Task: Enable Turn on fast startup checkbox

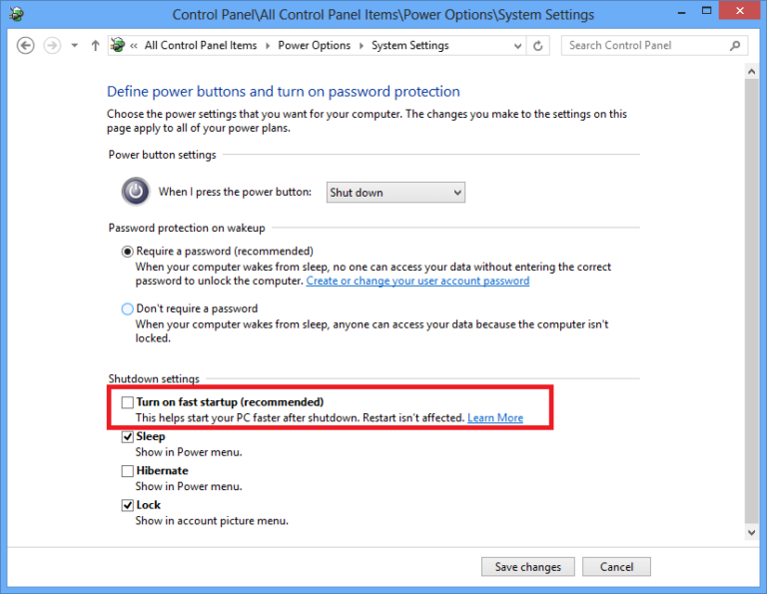Action: 127,402
